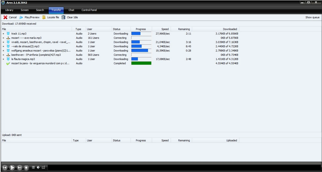The image size is (322, 172).
Task: Click download icon beside vivaldi, mozart, beethoven
Action: (x=8, y=42)
